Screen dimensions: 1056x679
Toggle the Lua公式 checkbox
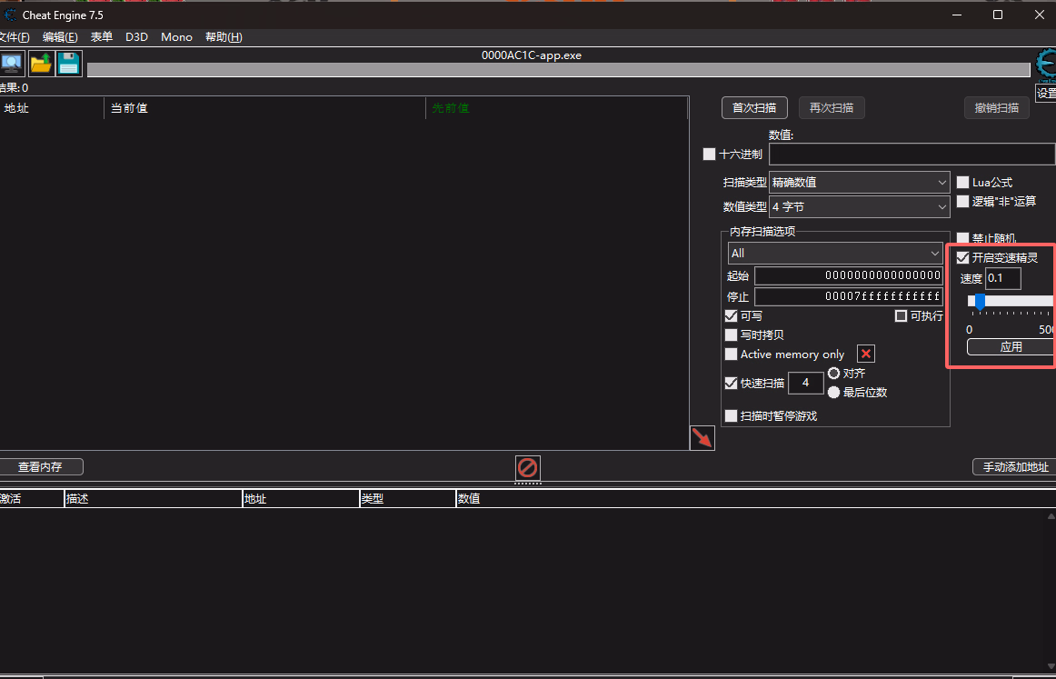[x=963, y=183]
